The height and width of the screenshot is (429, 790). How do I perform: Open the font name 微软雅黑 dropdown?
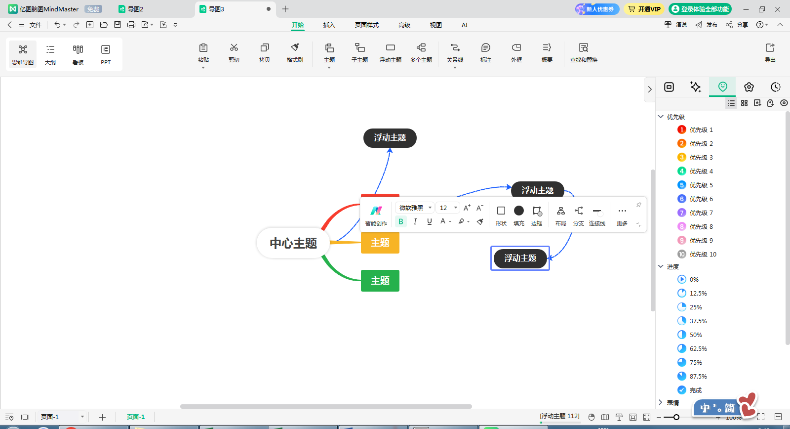415,208
